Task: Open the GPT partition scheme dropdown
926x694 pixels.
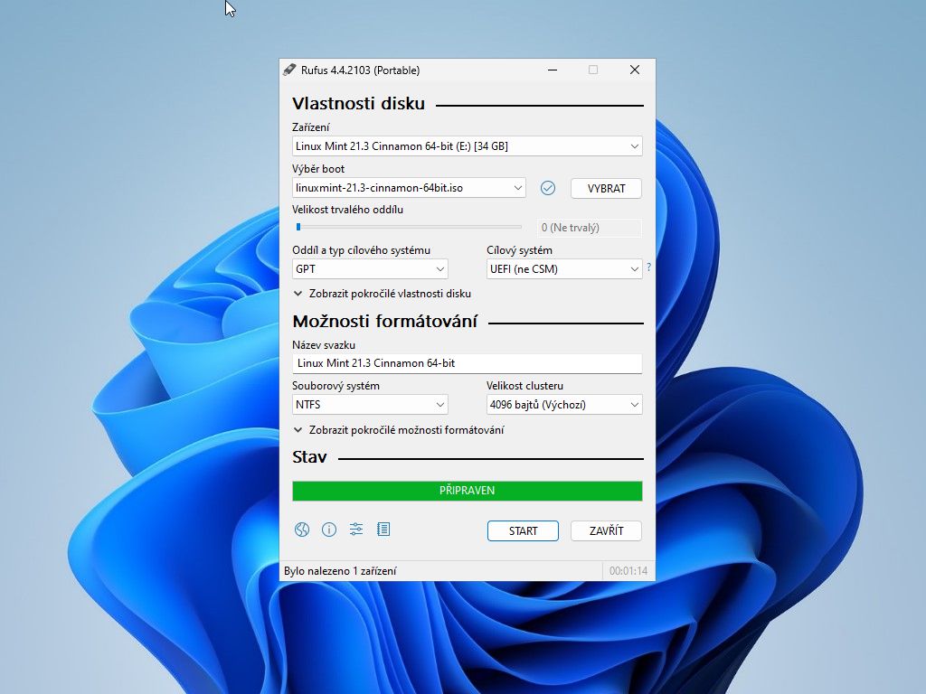Action: (x=370, y=269)
